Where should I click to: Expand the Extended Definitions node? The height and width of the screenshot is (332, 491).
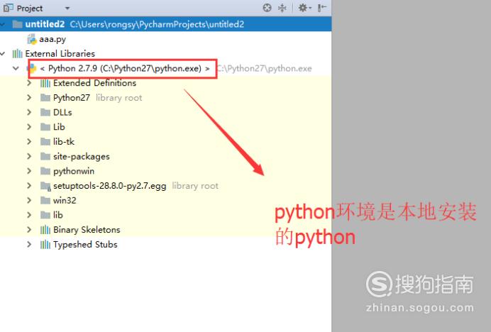(x=29, y=83)
